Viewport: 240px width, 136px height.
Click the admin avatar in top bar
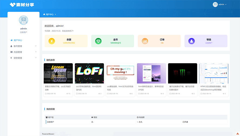tap(215, 5)
